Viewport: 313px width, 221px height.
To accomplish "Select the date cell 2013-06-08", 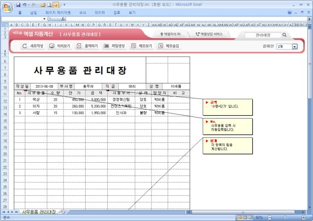I will coord(44,86).
